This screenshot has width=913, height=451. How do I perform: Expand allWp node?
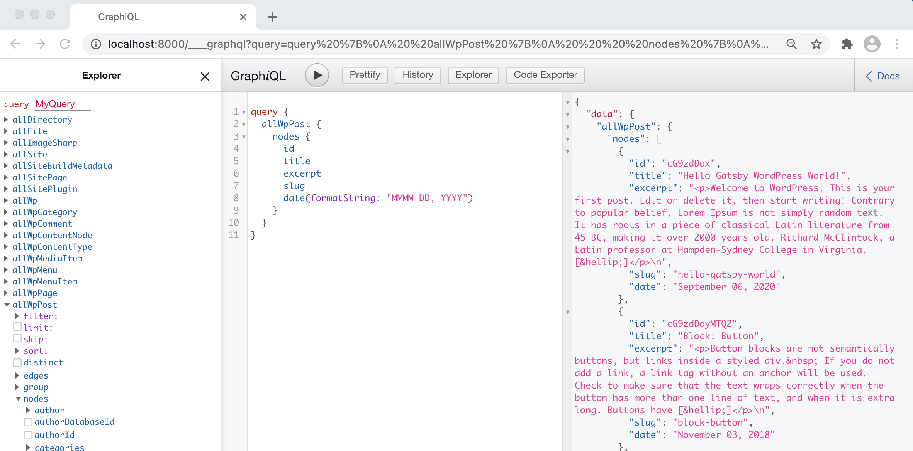[6, 200]
